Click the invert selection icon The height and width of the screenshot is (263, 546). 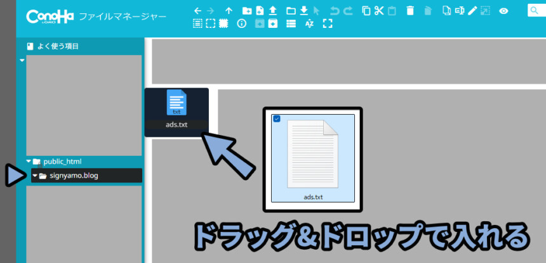(x=224, y=23)
